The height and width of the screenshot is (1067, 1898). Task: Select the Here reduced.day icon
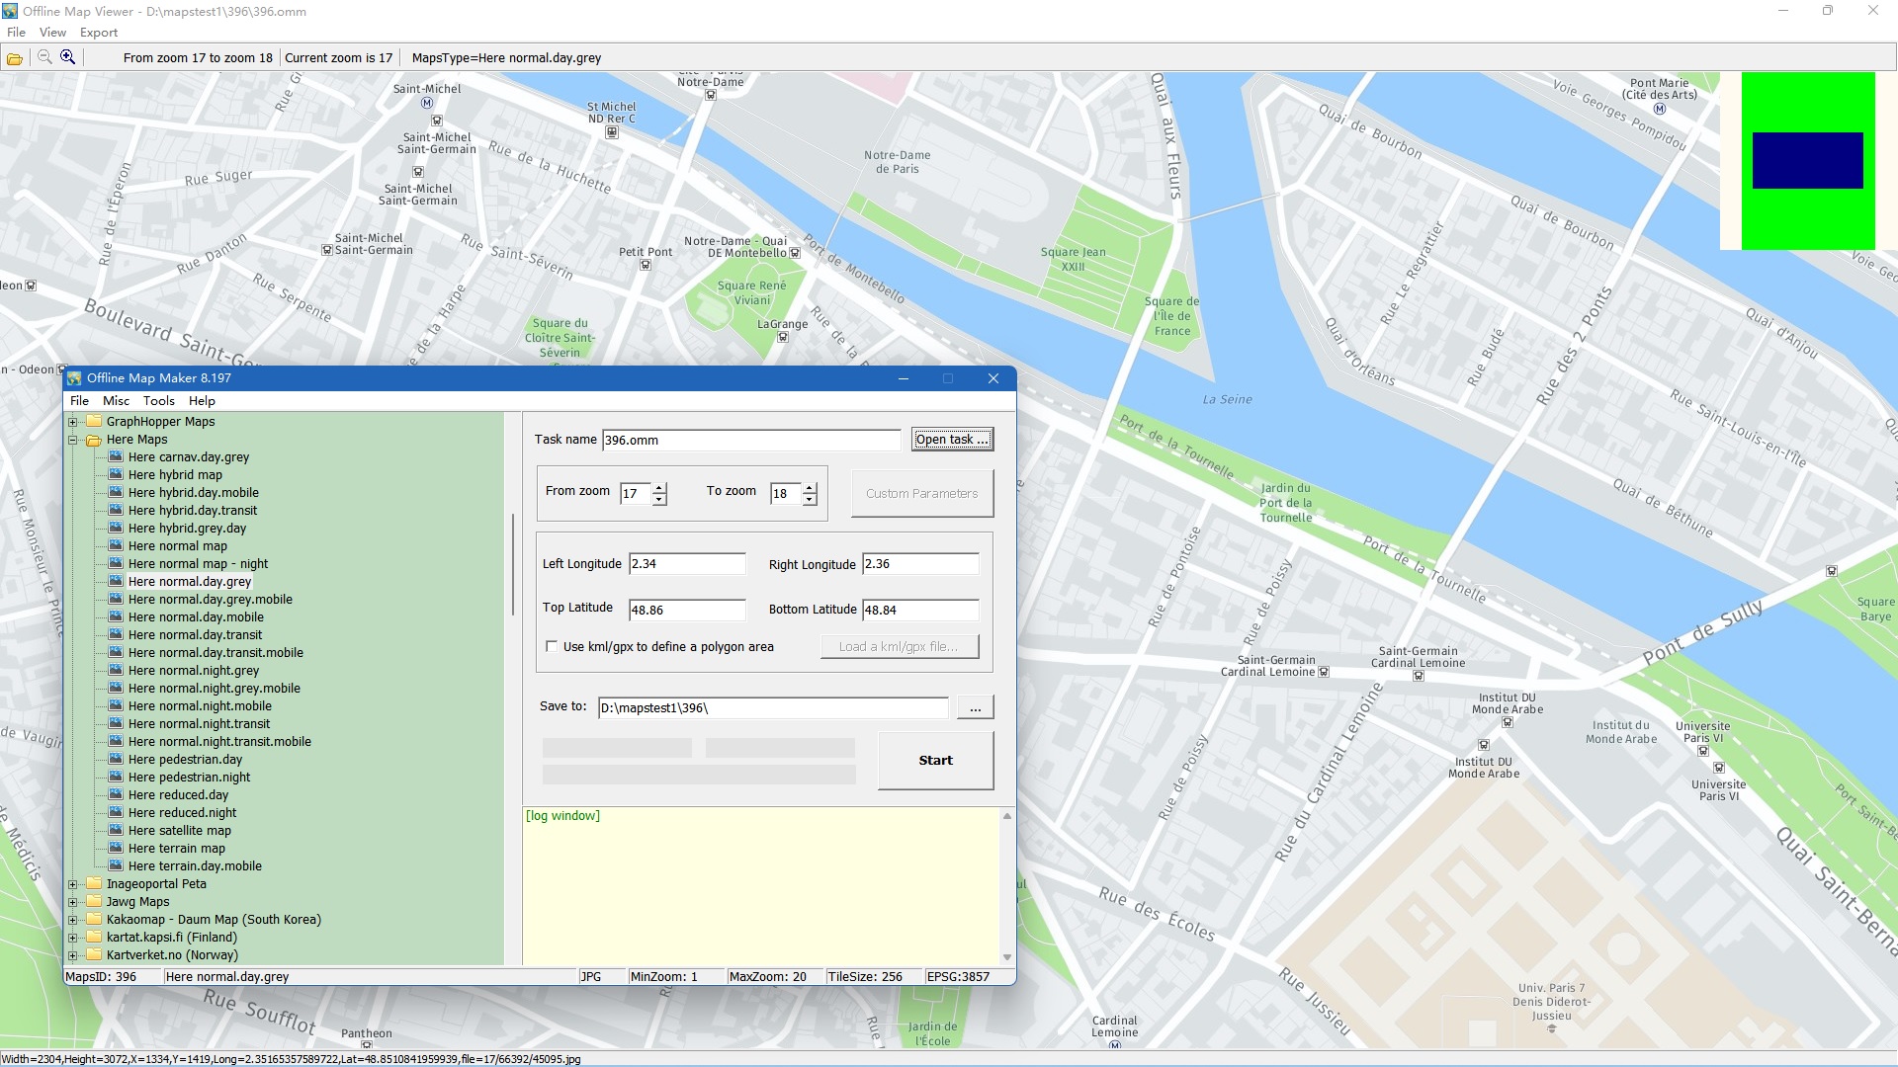coord(116,794)
